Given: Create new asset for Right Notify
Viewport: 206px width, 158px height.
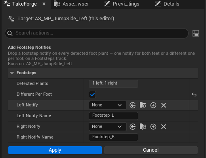Looking at the screenshot, I should (x=153, y=127).
